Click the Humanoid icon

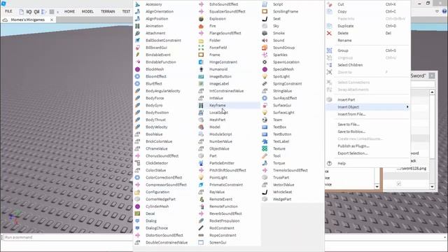(x=201, y=69)
